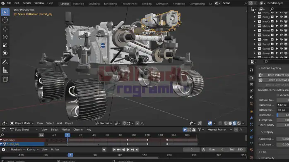
Task: Switch to the Shading workspace tab
Action: (147, 3)
